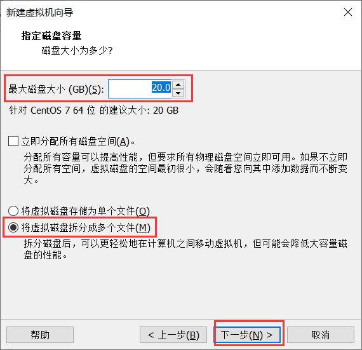Click the CentOS 7 64 位 recommended size text

(93, 111)
